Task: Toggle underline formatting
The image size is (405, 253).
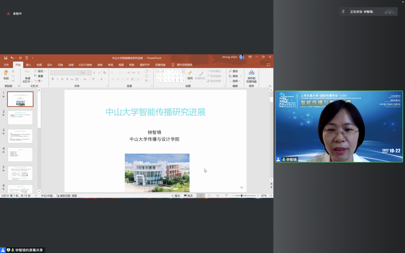Action: click(x=62, y=79)
